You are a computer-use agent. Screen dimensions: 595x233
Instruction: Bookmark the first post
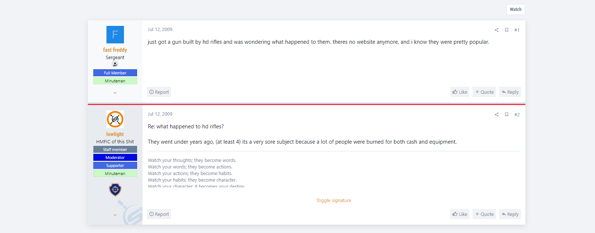click(506, 30)
